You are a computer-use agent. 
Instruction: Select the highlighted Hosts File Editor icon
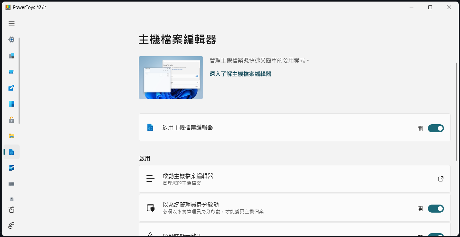coord(11,152)
